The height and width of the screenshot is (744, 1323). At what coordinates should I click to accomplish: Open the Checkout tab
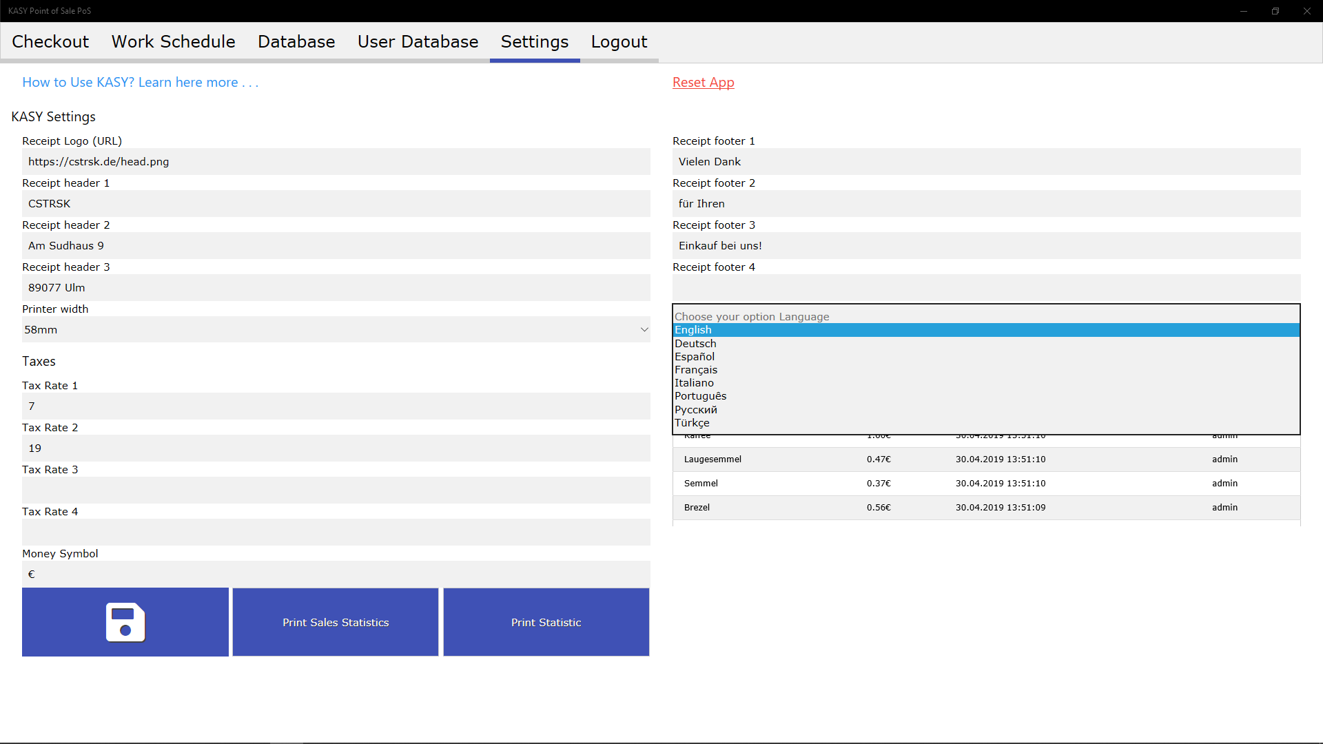tap(50, 42)
